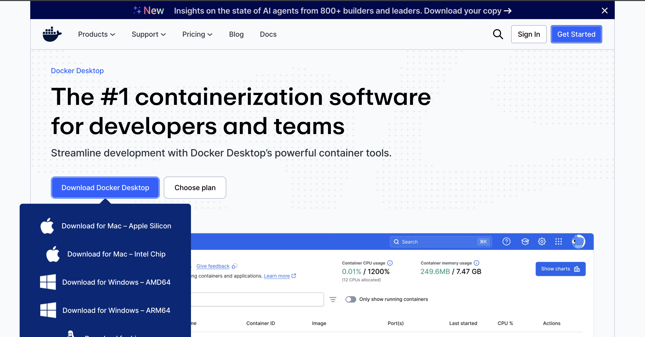Toggle Only show running containers switch

[x=351, y=299]
